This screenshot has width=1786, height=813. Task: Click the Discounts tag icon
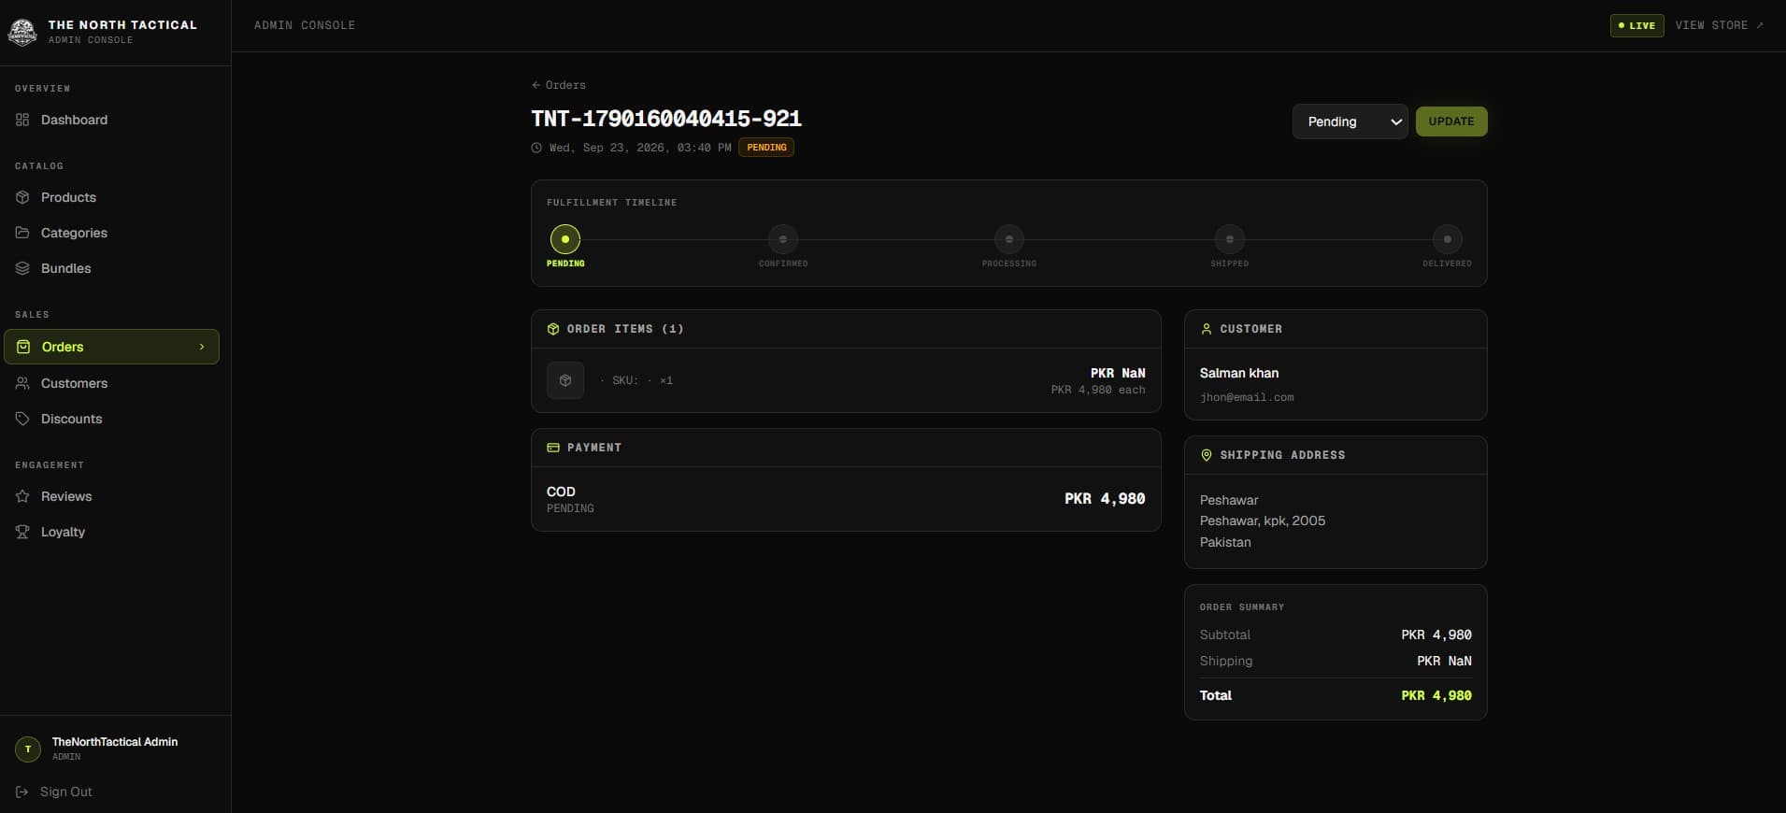pos(22,419)
